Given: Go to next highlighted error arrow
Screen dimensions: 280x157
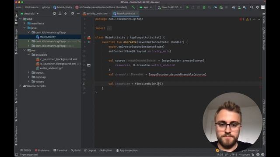Looking at the screenshot, I should click(x=259, y=19).
